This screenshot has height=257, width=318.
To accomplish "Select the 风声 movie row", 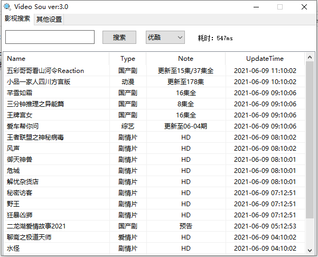I will click(x=154, y=149).
